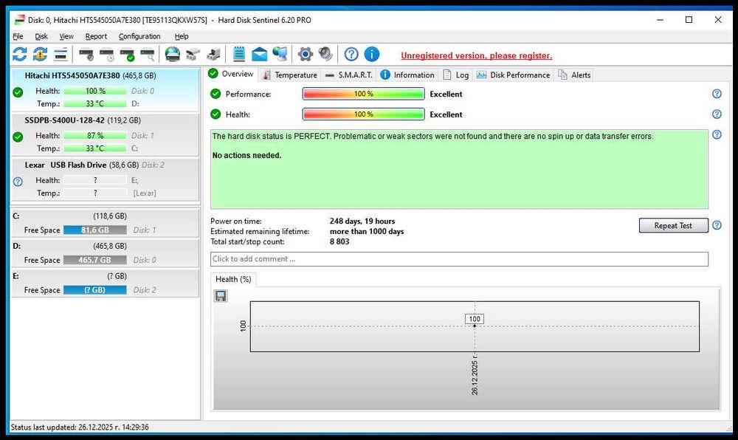Click the disk icon with clock
The image size is (738, 440).
(x=107, y=55)
